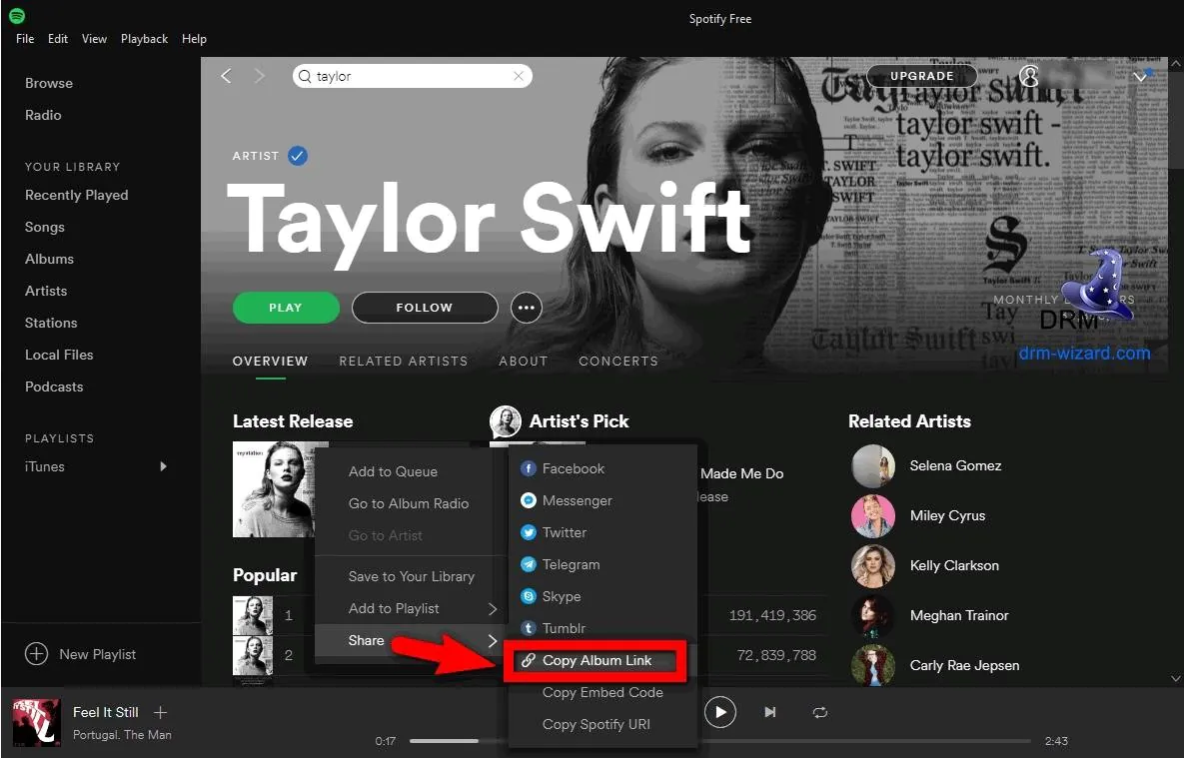Expand the Add to Playlist submenu
Image resolution: width=1184 pixels, height=758 pixels.
[x=410, y=608]
